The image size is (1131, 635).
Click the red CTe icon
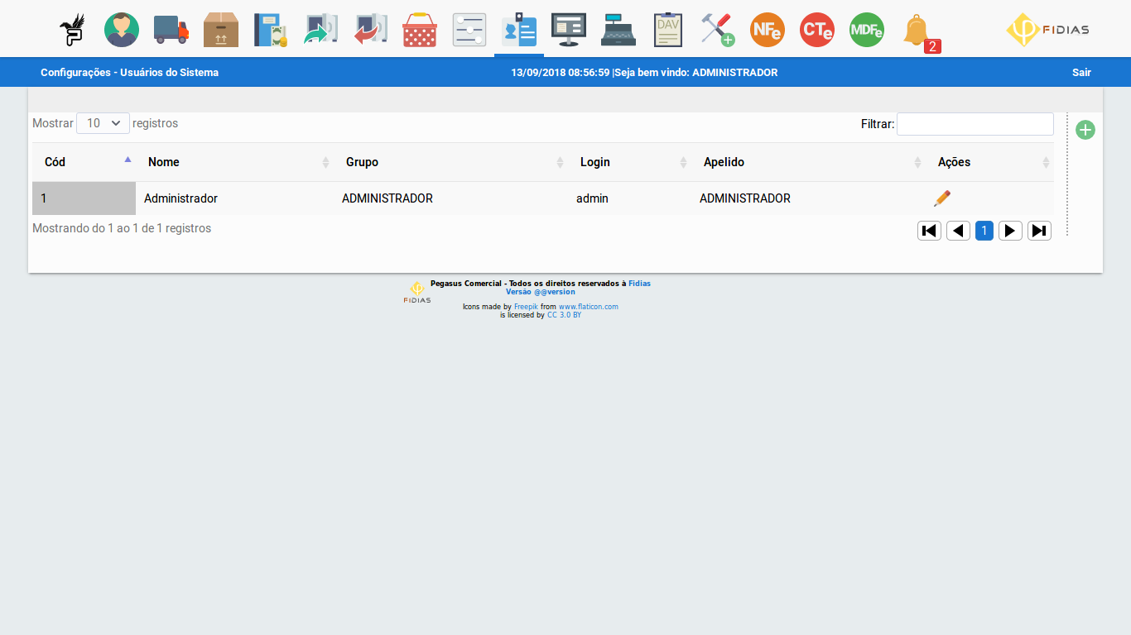(816, 30)
